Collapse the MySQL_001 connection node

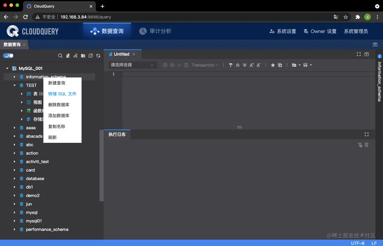point(7,68)
